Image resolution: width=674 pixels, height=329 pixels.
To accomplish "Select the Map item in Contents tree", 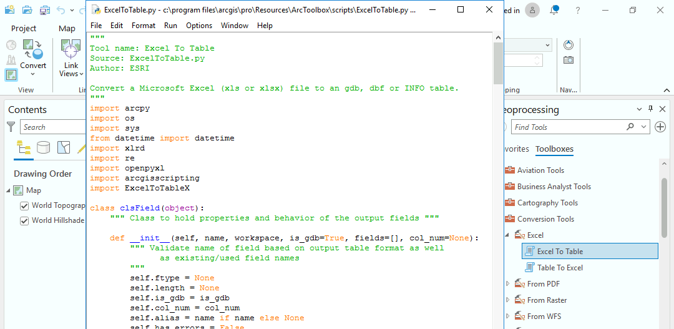I will (34, 190).
